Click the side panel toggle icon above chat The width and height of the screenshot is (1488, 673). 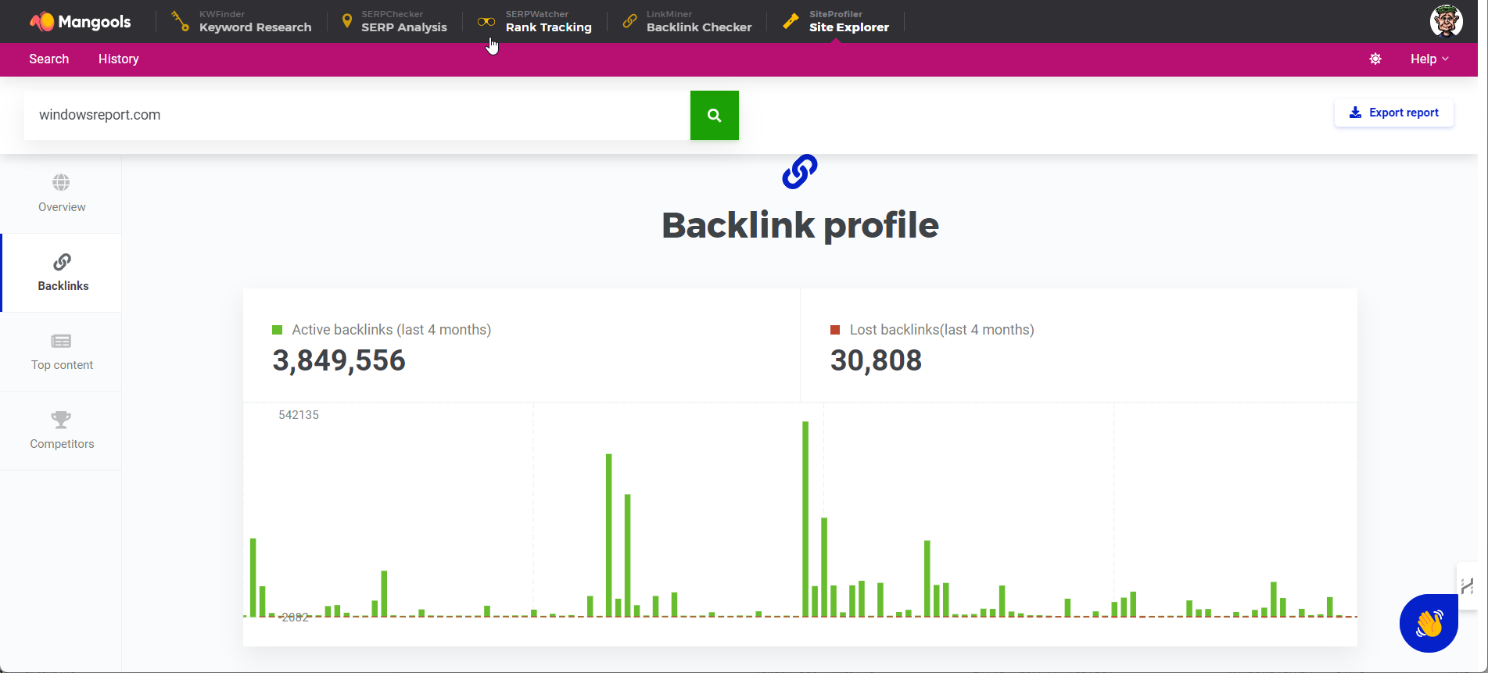tap(1467, 585)
